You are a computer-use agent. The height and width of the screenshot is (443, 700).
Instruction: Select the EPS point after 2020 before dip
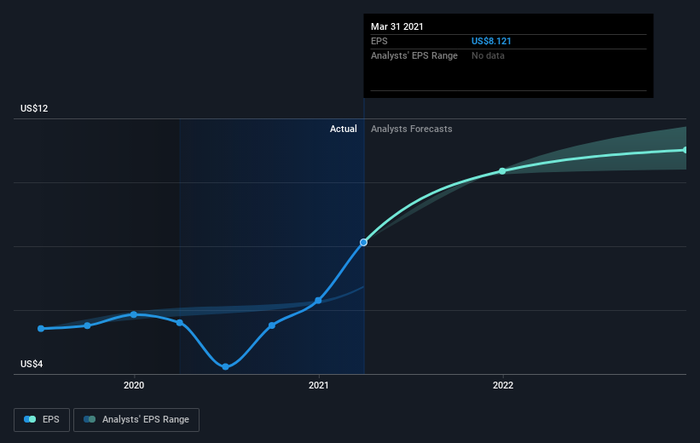click(x=179, y=323)
